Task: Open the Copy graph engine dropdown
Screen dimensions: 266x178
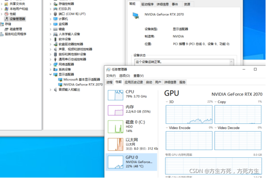Action: tap(216, 102)
